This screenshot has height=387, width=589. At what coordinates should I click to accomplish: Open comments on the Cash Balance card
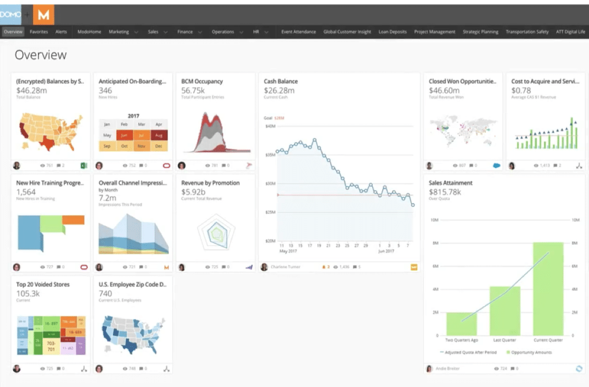pyautogui.click(x=355, y=267)
